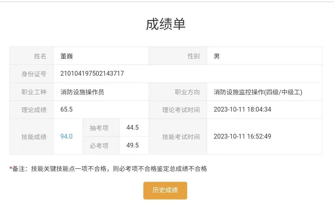
Task: Click the 职业工种 label cell
Action: (31, 92)
